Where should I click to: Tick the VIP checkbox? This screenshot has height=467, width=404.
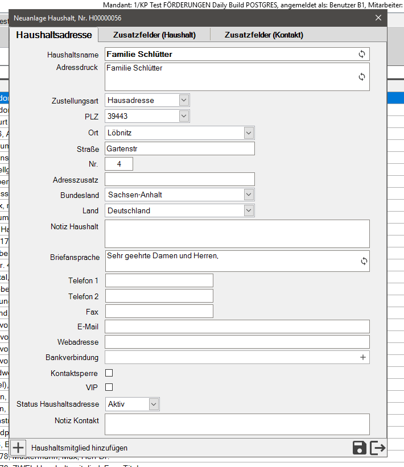point(109,387)
